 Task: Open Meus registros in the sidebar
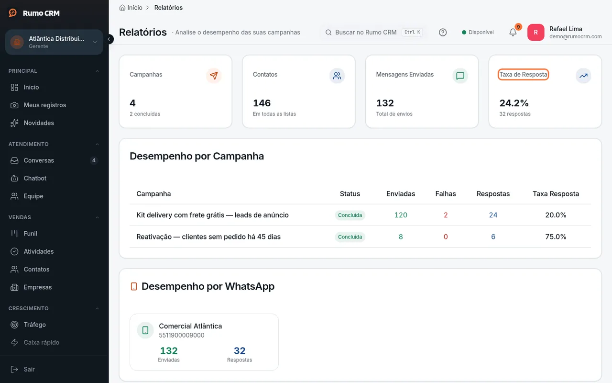pyautogui.click(x=54, y=105)
